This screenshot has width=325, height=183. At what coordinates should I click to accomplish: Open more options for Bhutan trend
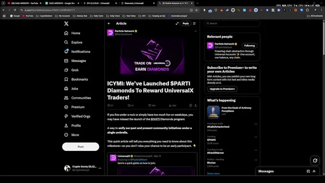[256, 160]
